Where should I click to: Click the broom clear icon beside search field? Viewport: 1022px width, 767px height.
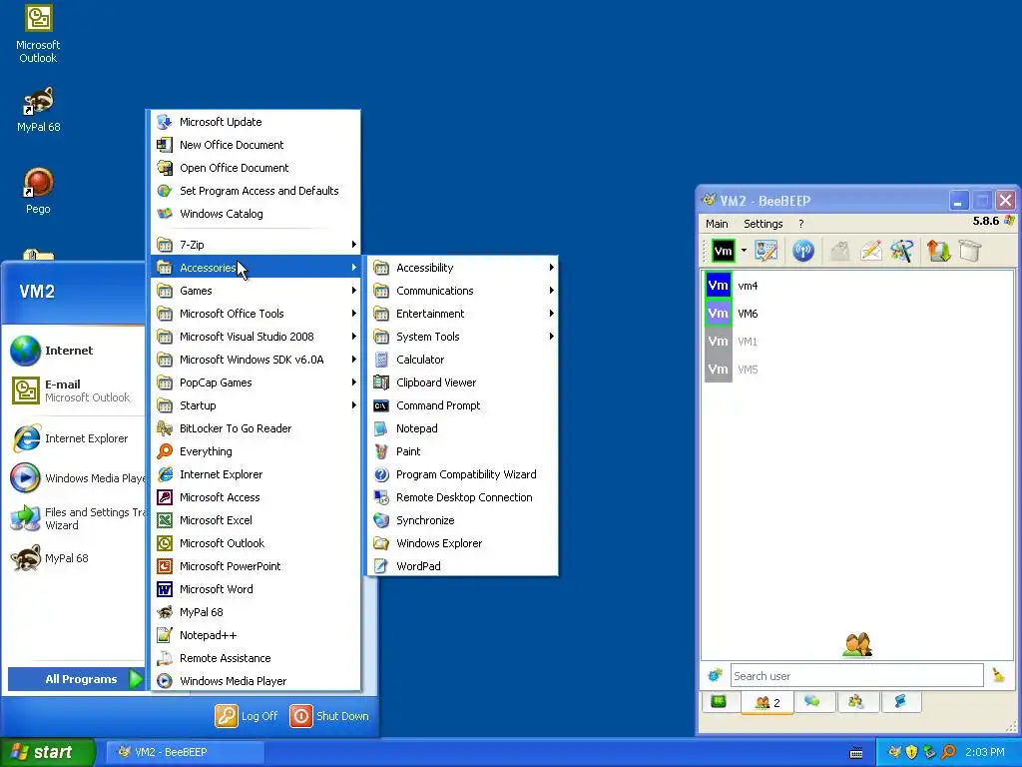[998, 675]
